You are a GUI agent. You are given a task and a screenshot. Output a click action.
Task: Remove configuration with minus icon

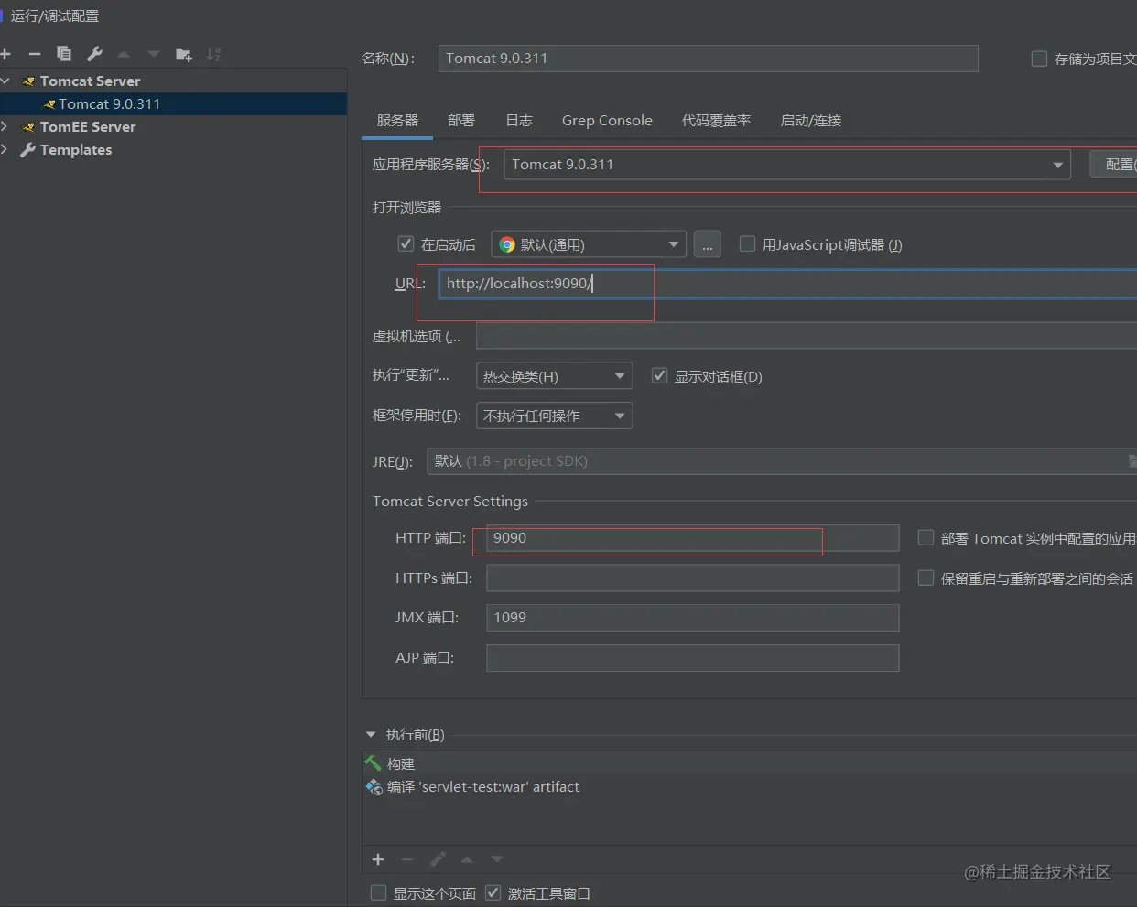pyautogui.click(x=35, y=54)
